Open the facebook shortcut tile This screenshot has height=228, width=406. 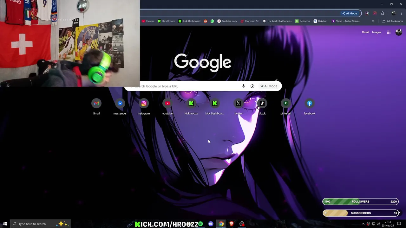pyautogui.click(x=310, y=107)
